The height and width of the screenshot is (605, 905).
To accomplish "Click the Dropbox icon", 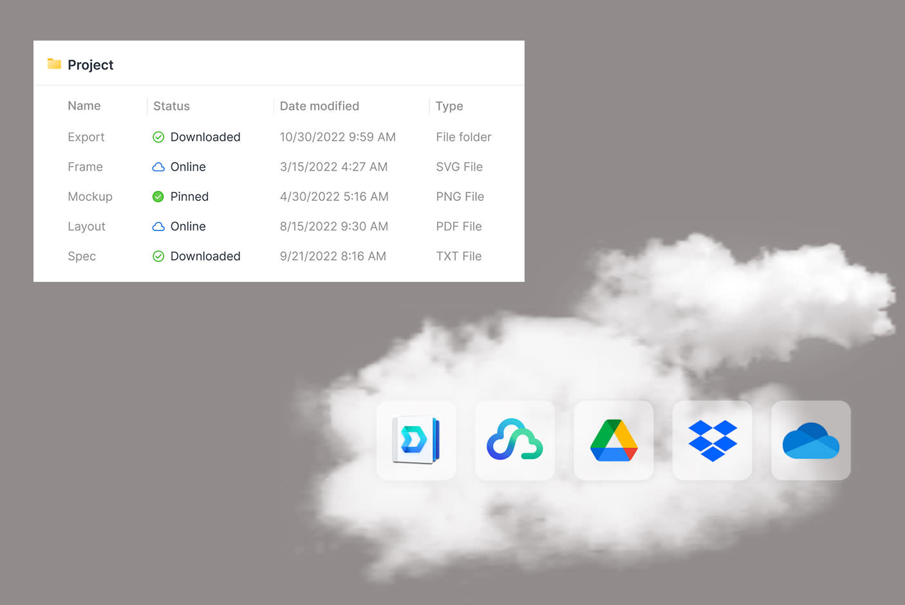I will click(x=712, y=440).
